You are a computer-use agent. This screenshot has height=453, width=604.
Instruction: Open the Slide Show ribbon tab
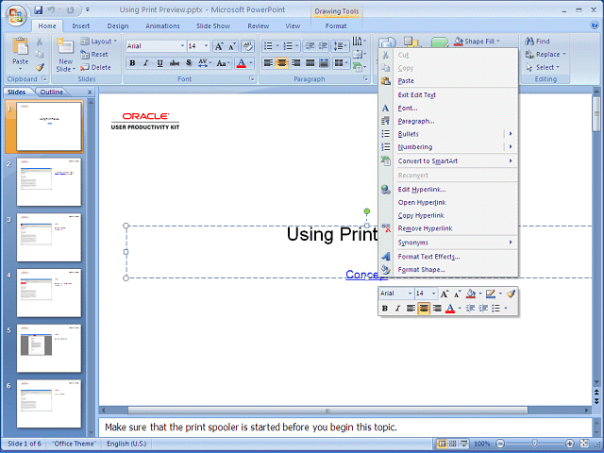click(213, 25)
